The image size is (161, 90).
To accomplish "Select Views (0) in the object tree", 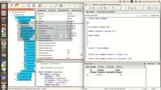I will tap(30, 69).
